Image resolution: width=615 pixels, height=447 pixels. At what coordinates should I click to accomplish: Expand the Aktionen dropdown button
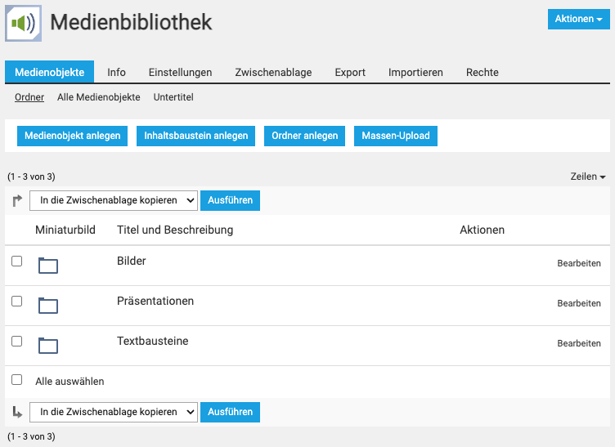point(579,19)
